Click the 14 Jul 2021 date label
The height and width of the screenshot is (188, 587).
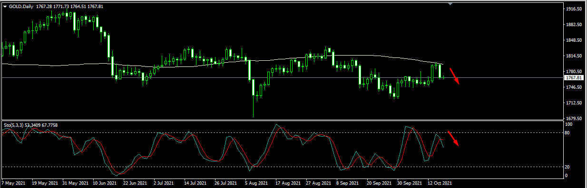[195, 183]
